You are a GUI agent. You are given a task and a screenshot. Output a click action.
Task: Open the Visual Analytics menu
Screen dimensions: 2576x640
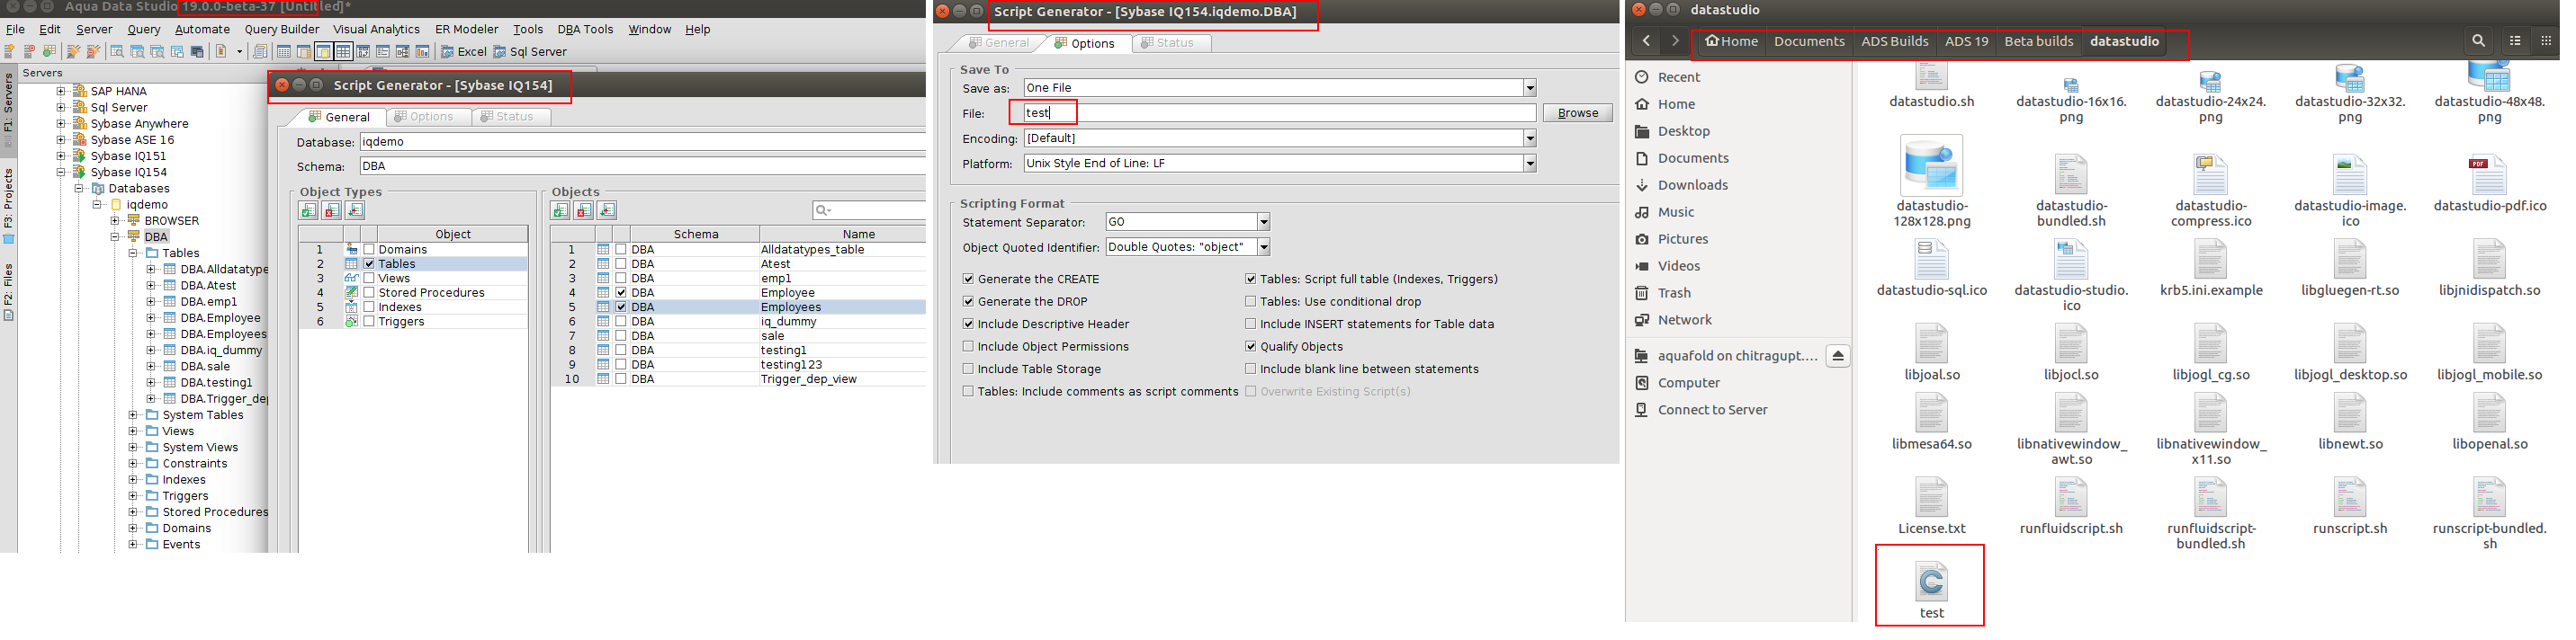pyautogui.click(x=376, y=29)
